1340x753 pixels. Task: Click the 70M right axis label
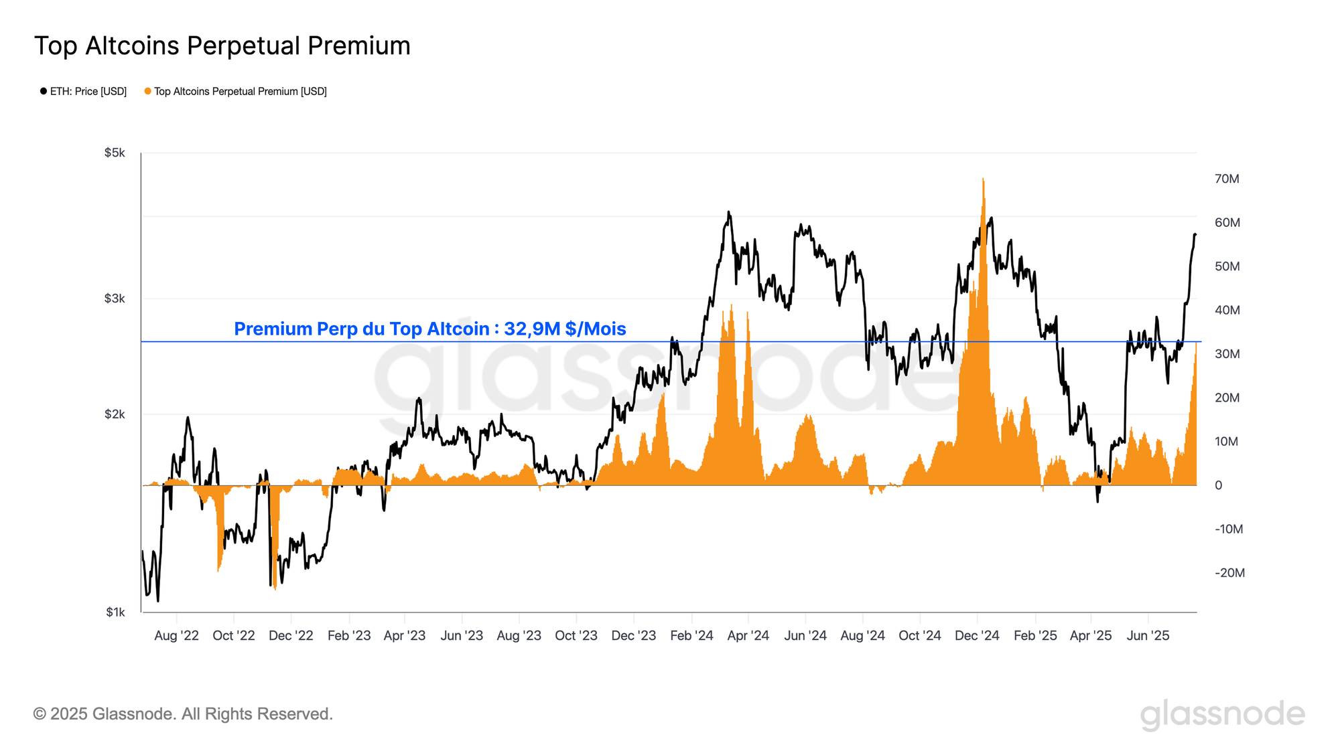coord(1227,179)
